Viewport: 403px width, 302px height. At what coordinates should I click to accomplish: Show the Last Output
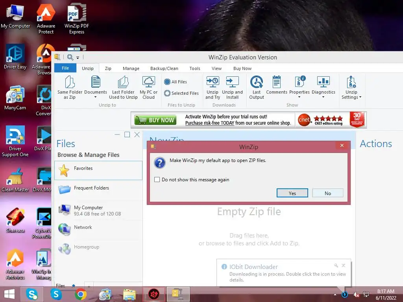coord(257,87)
